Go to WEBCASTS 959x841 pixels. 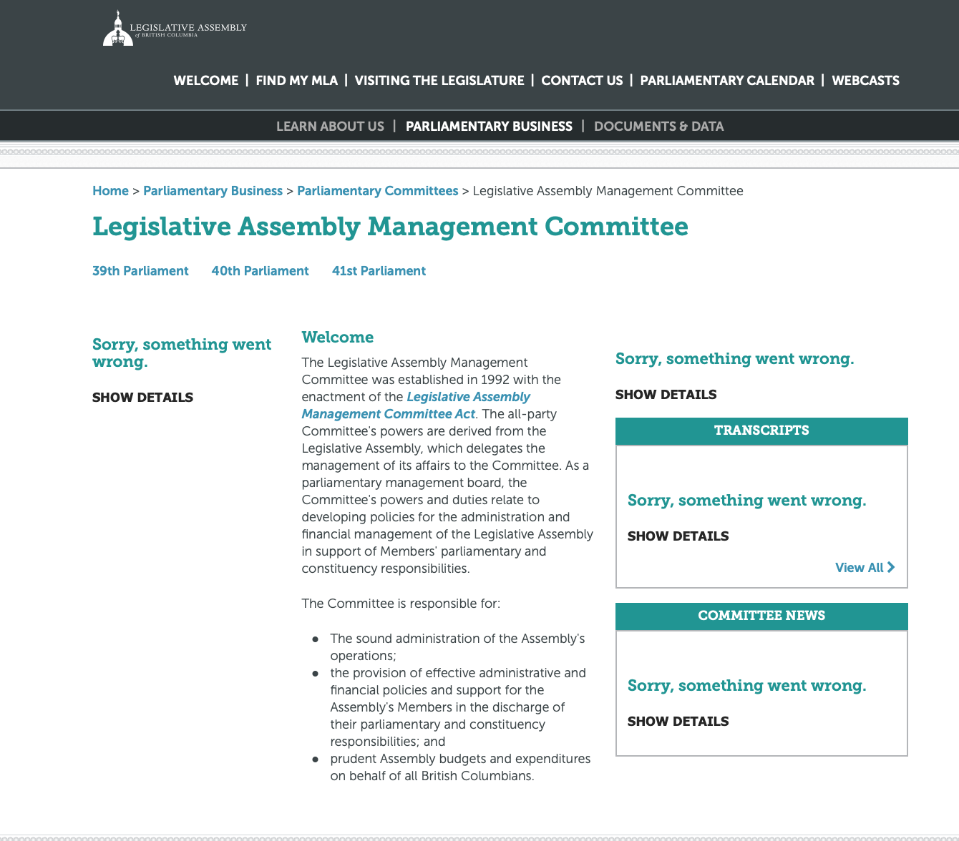point(865,80)
